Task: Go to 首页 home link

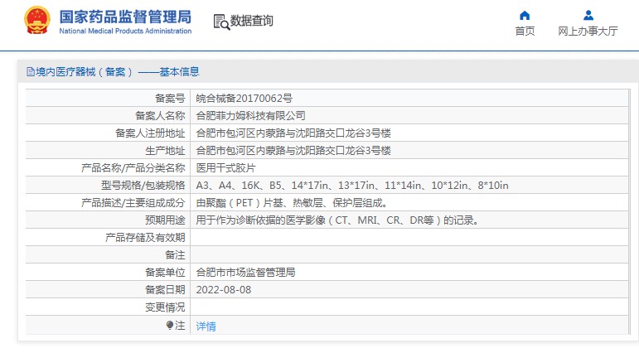Action: 525,31
